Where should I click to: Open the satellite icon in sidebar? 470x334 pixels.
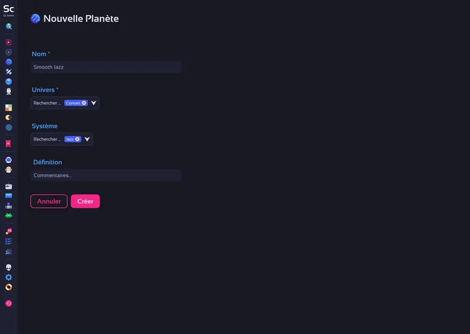pos(9,72)
